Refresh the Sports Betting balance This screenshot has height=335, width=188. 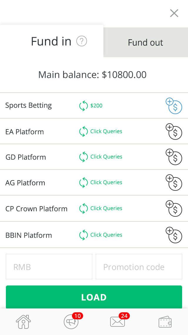pyautogui.click(x=84, y=106)
